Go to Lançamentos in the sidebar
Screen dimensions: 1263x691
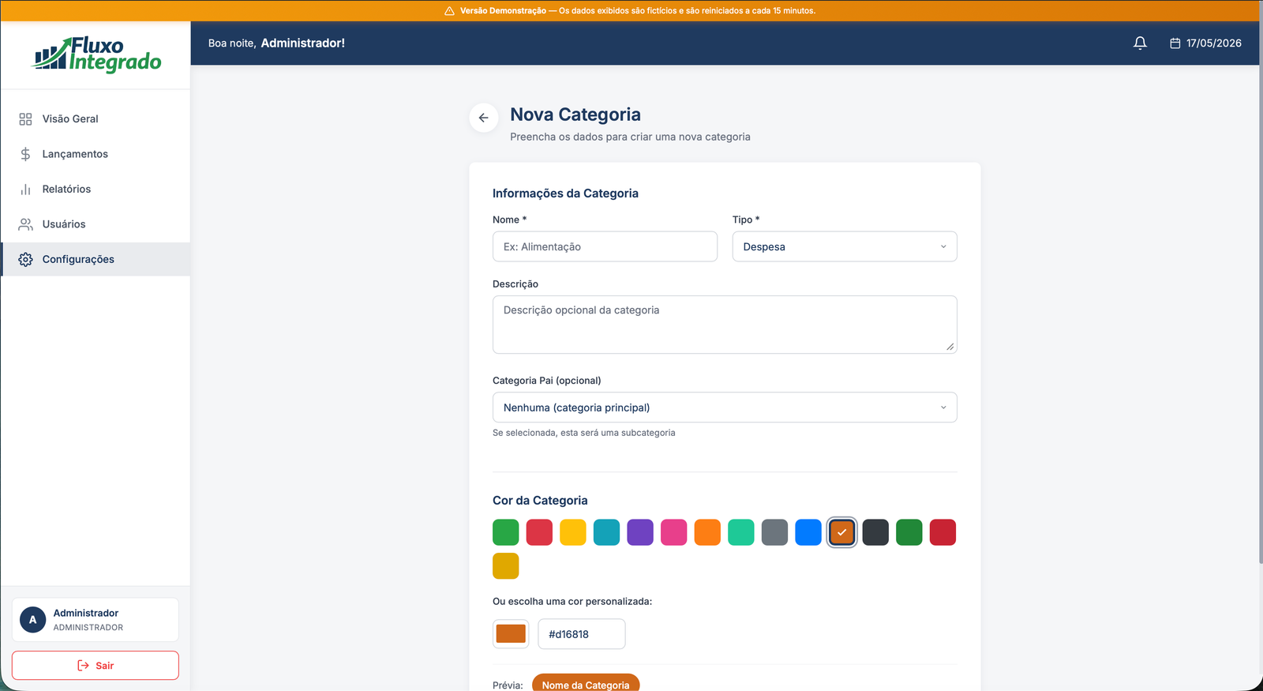click(x=96, y=154)
